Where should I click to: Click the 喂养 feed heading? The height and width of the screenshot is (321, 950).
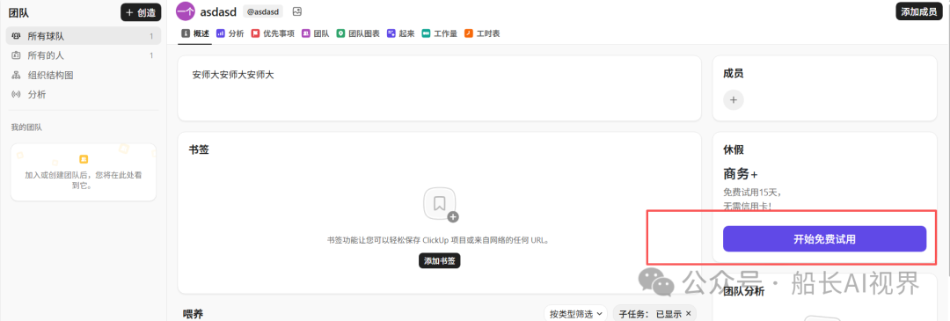(x=194, y=314)
